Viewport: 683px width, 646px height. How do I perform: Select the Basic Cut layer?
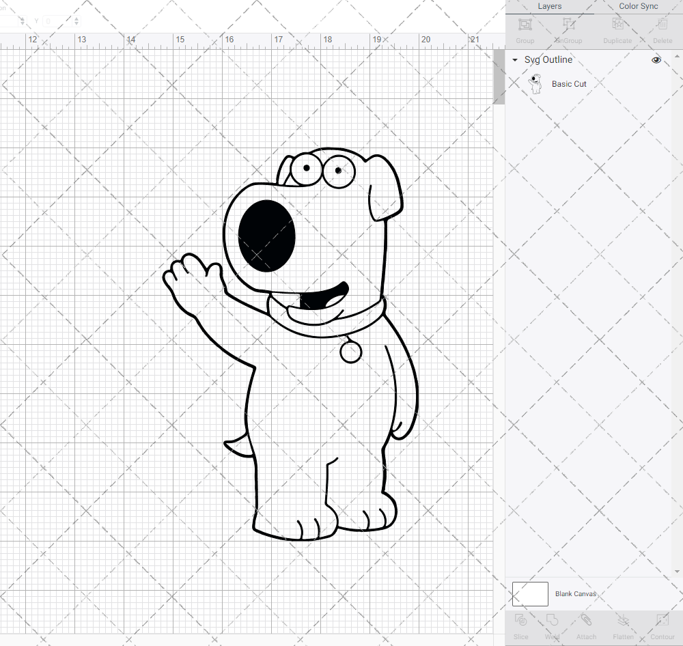(x=569, y=83)
